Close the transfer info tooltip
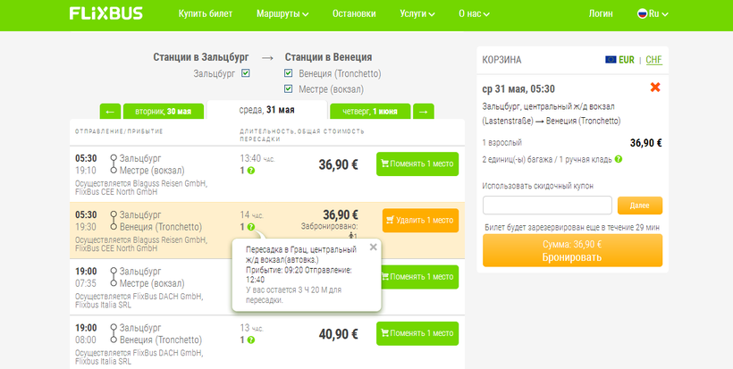This screenshot has width=733, height=369. (x=373, y=247)
